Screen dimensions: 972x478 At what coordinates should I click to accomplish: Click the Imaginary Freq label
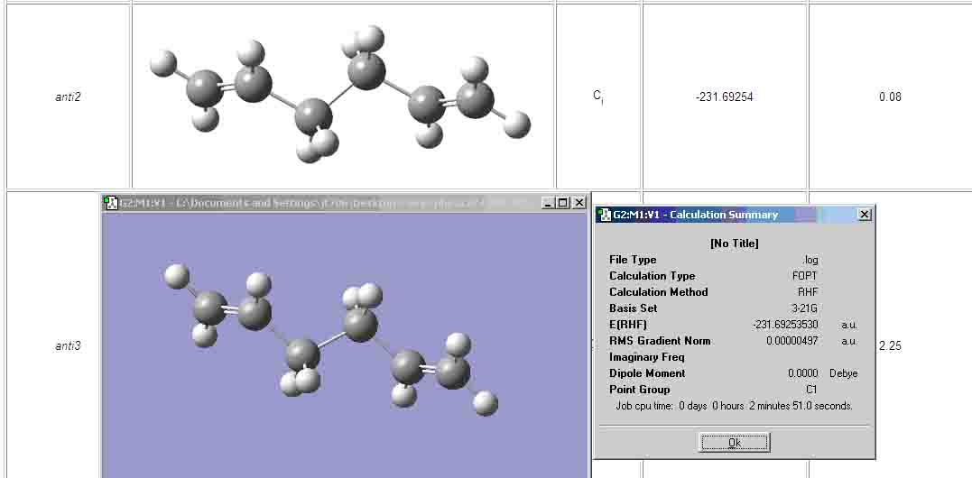coord(646,357)
